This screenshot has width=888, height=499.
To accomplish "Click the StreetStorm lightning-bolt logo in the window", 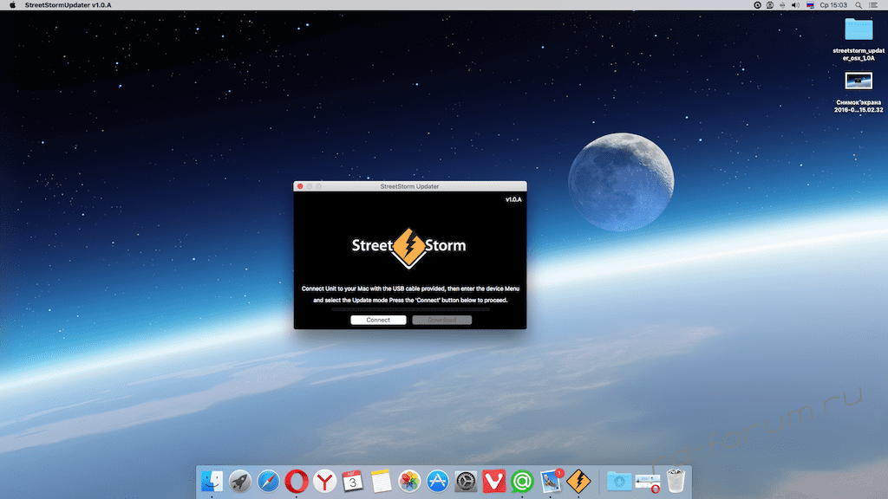I will pyautogui.click(x=409, y=247).
